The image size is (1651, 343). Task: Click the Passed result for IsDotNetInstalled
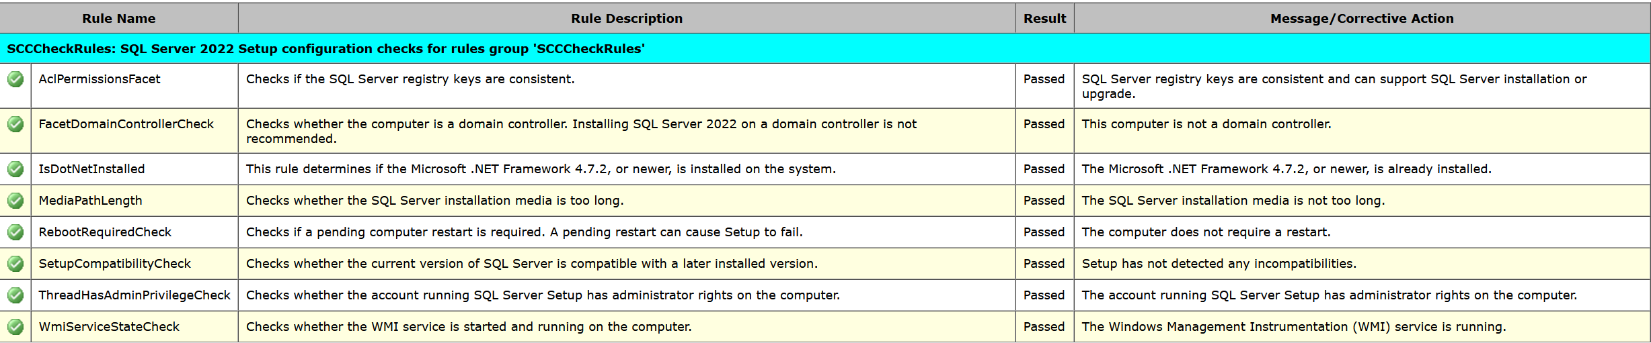pyautogui.click(x=1044, y=169)
